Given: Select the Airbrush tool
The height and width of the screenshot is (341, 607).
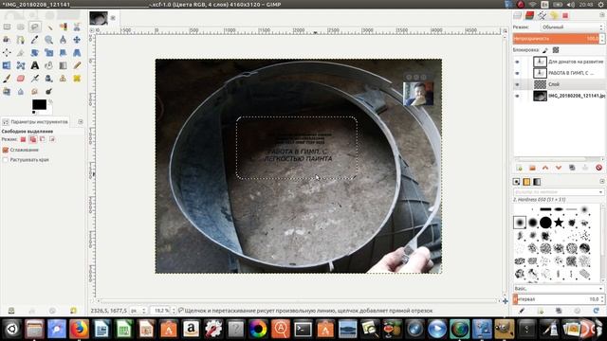Looking at the screenshot, I should click(x=35, y=79).
